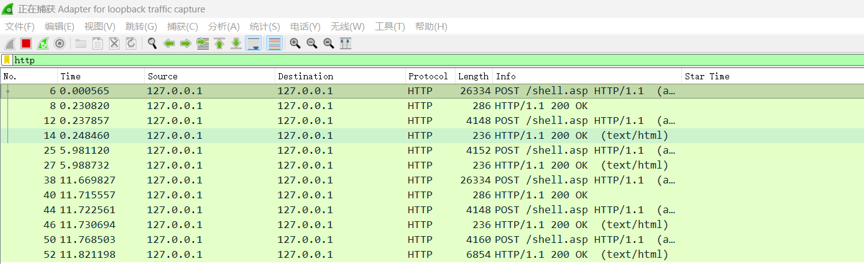Stop the running packet capture
Viewport: 864px width, 264px height.
pos(26,43)
